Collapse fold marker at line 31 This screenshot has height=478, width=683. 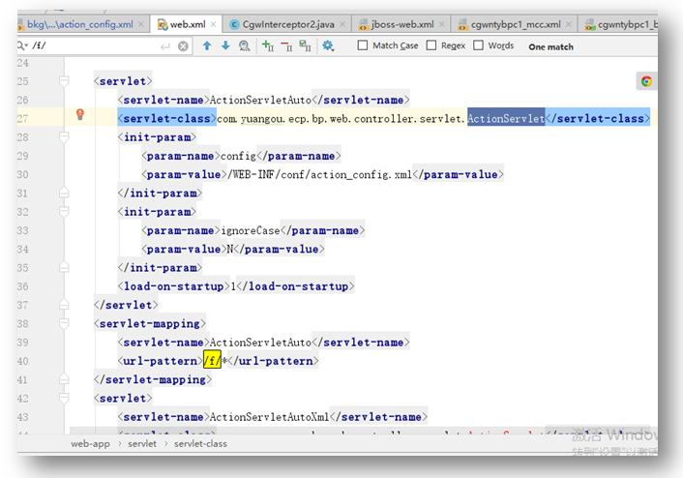click(x=64, y=193)
